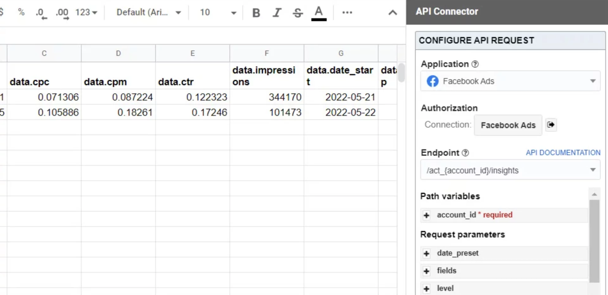This screenshot has height=295, width=608.
Task: Select column D header
Action: [x=118, y=53]
